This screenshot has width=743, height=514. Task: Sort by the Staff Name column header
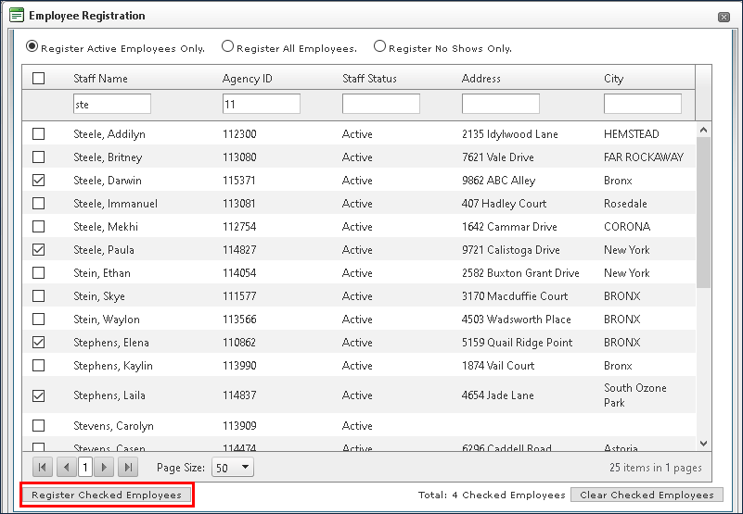[100, 79]
